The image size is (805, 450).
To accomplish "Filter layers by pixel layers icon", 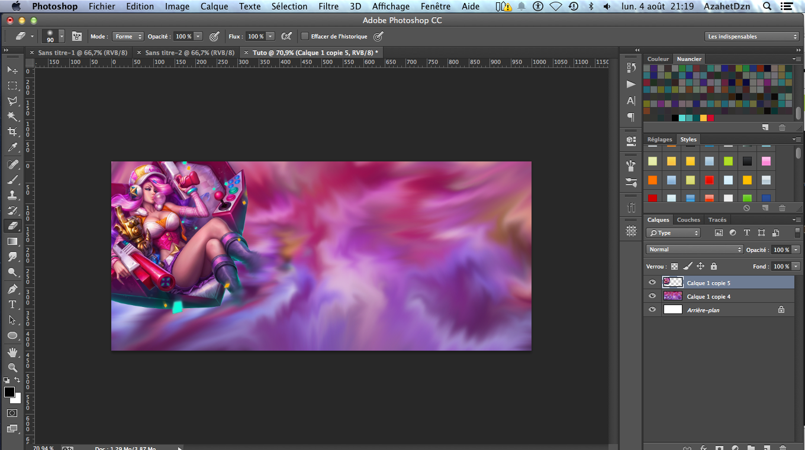I will click(x=719, y=233).
